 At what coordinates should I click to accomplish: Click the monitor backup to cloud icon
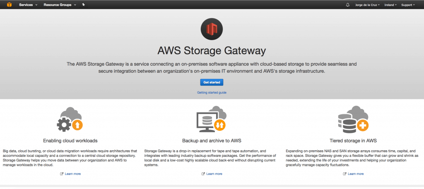(x=211, y=118)
